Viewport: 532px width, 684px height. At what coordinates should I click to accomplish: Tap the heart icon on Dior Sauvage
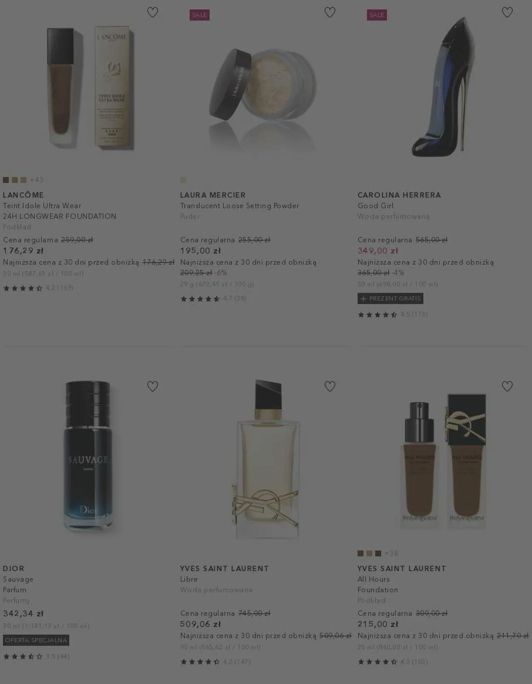coord(152,386)
